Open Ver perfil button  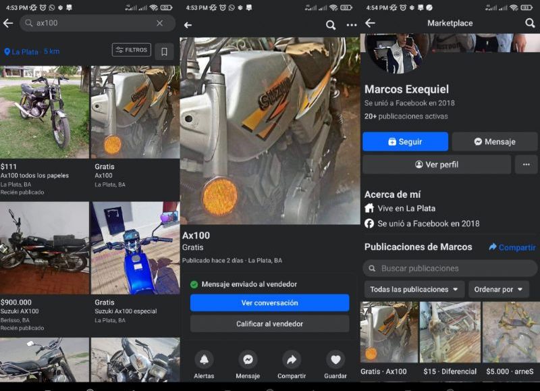(437, 165)
